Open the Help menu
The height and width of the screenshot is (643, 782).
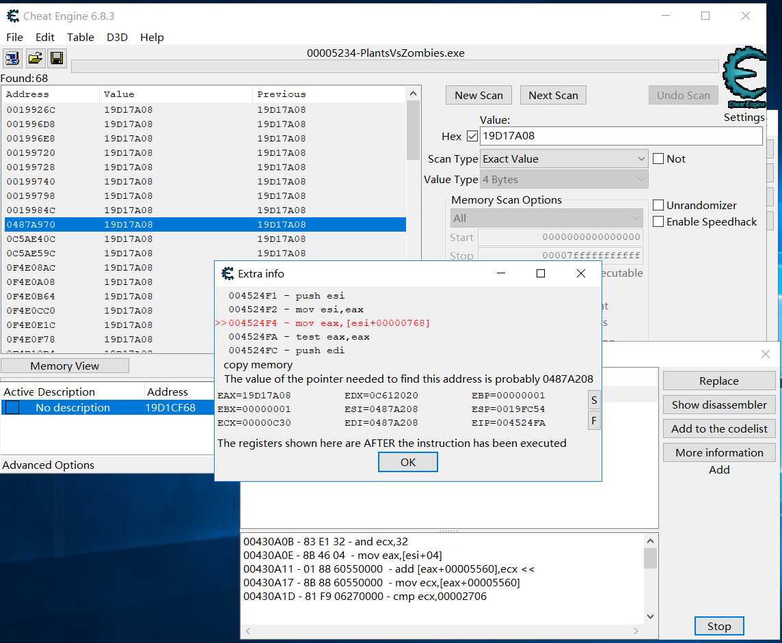coord(152,38)
